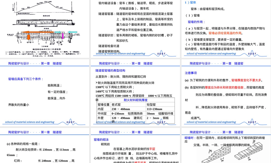This screenshot has height=163, width=271.
Task: Click the red text 窑墙必须经受高温的作用
Action: [225, 33]
